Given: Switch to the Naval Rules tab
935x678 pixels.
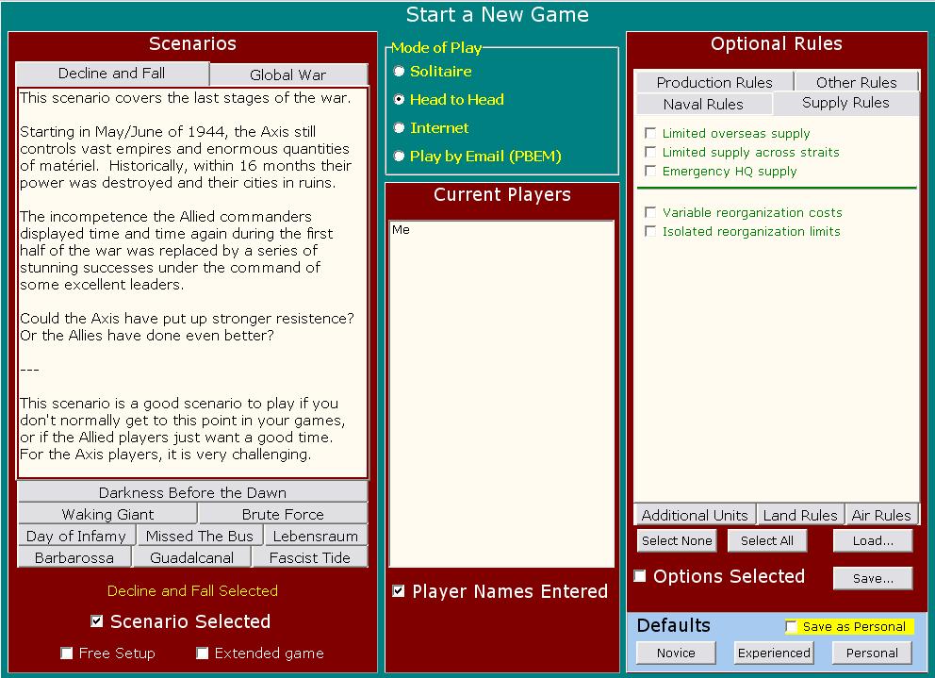Looking at the screenshot, I should [x=703, y=104].
